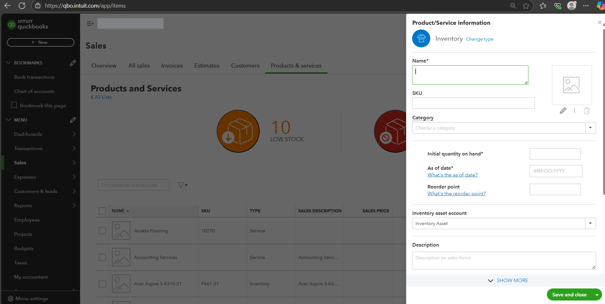The image size is (605, 304).
Task: Collapse the navigation menu with the hamburger icon
Action: point(90,23)
